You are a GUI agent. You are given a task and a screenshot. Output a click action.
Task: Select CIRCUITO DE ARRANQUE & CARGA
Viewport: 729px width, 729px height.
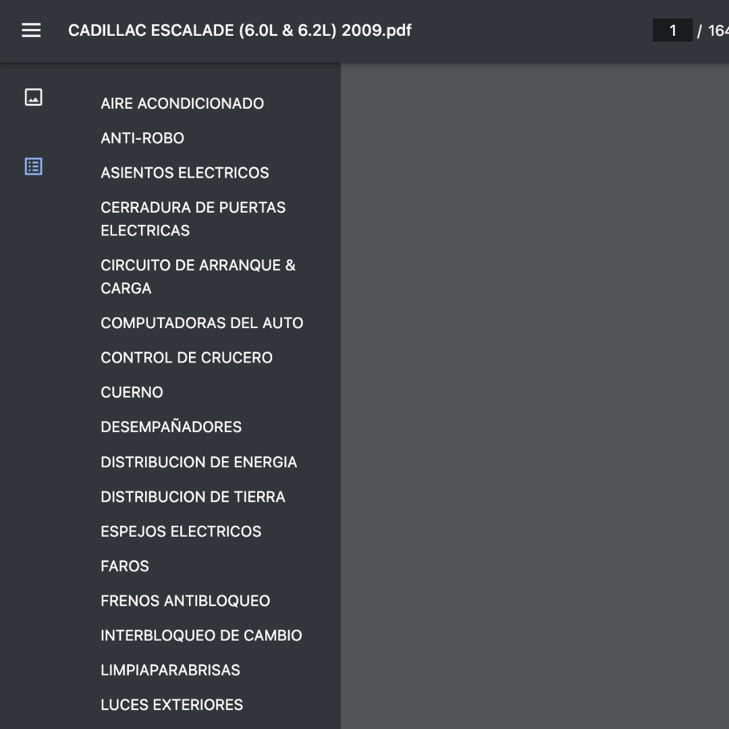(x=198, y=277)
